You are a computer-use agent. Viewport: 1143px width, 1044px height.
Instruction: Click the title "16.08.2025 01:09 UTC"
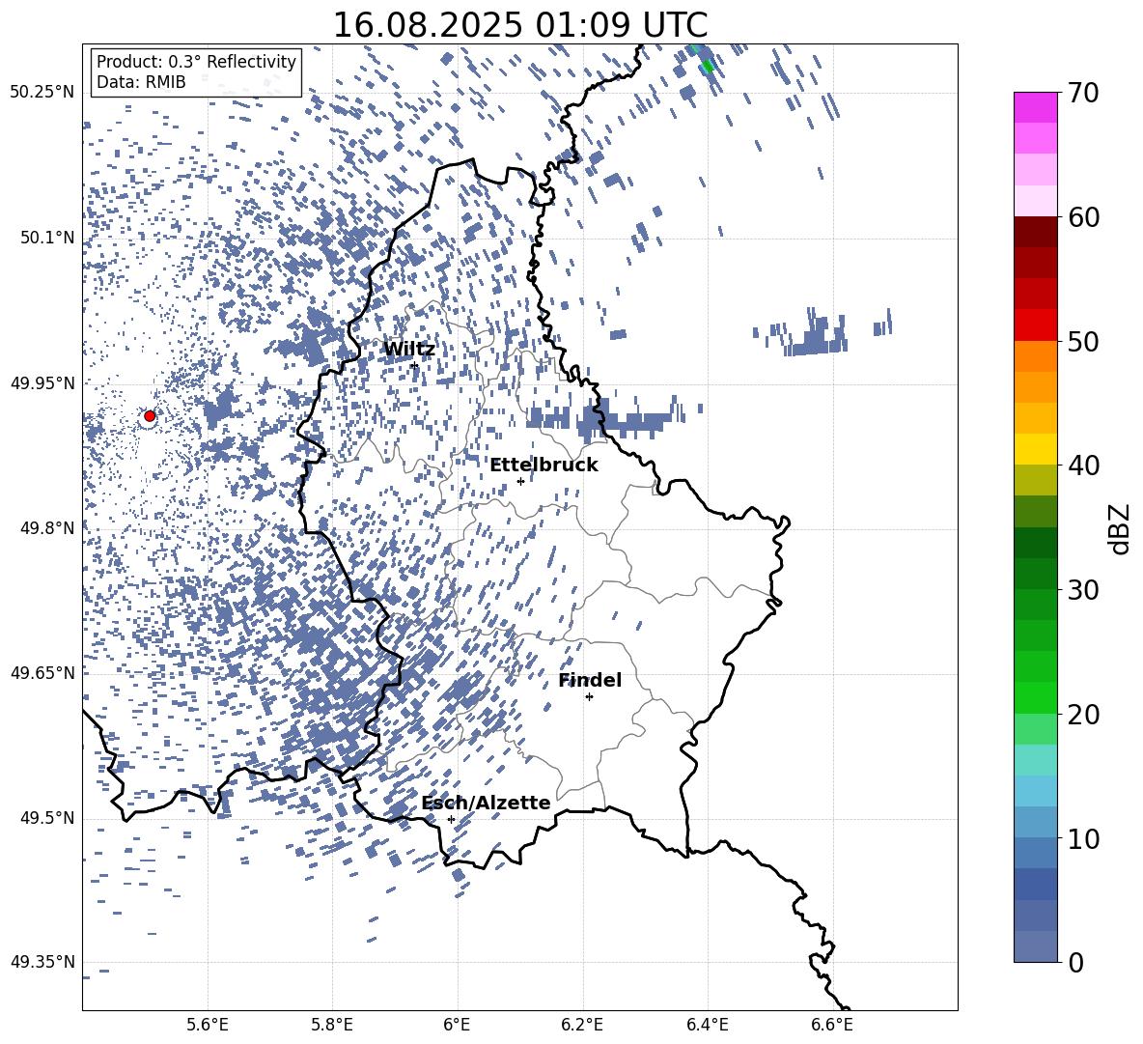[519, 24]
